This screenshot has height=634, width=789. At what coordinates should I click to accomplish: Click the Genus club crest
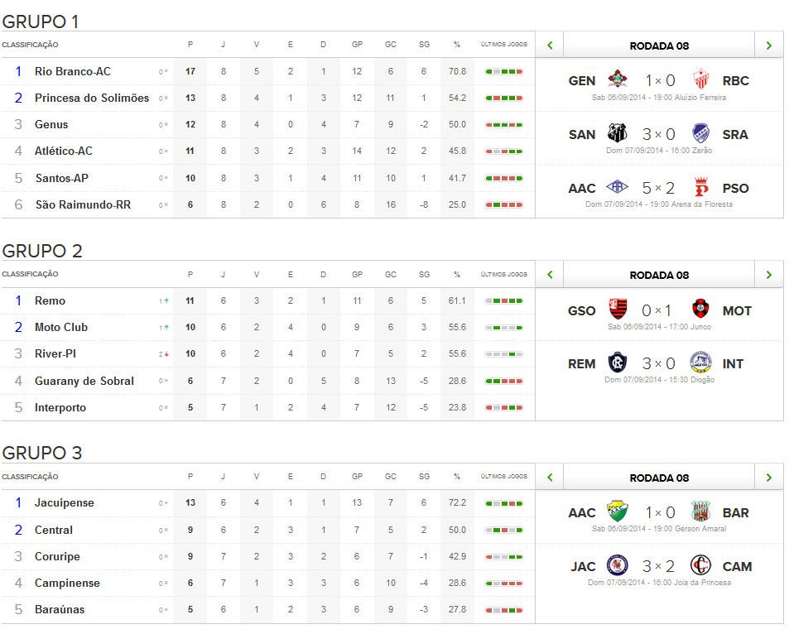coord(618,80)
